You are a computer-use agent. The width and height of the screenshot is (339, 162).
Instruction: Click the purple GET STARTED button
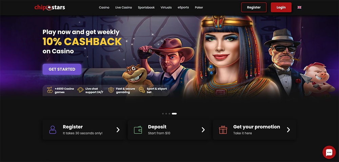pos(62,69)
